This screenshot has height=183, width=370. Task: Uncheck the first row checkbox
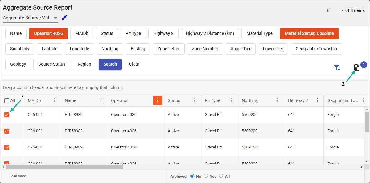(x=7, y=115)
